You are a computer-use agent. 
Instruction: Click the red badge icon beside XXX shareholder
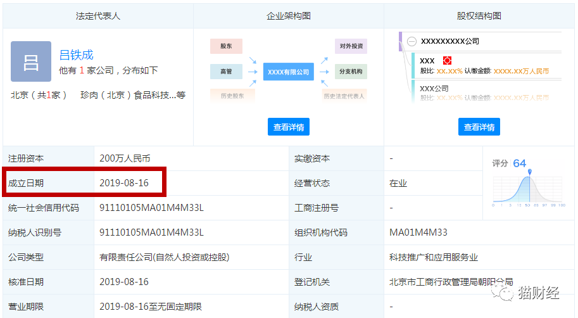click(447, 60)
